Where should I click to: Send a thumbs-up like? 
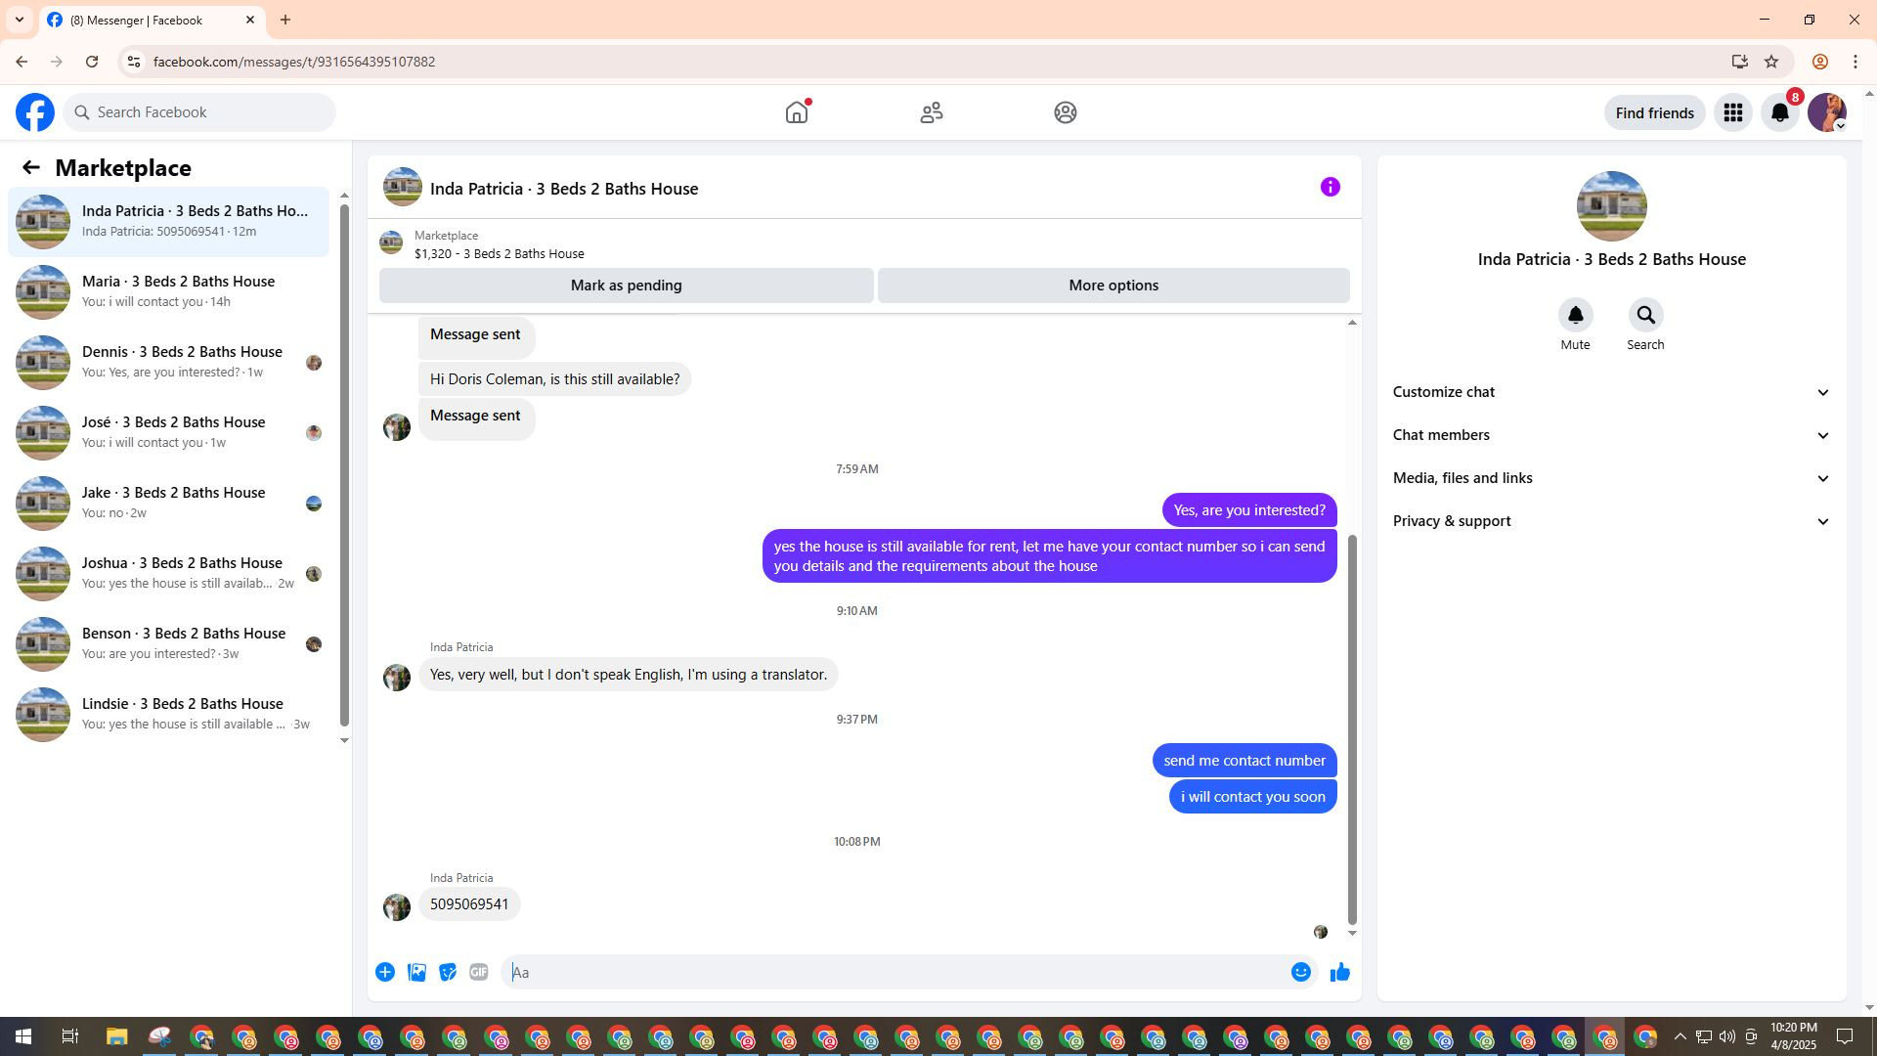[1339, 972]
